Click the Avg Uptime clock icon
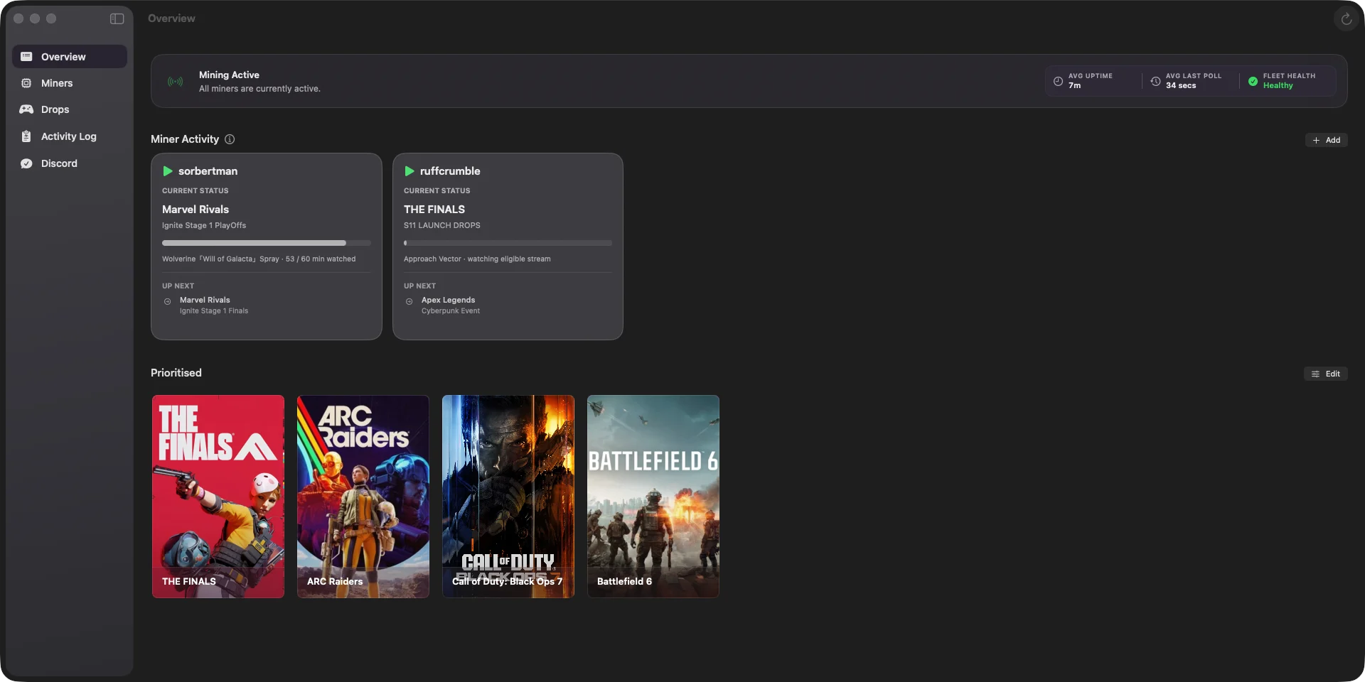Screen dimensions: 1365x682 point(1058,81)
